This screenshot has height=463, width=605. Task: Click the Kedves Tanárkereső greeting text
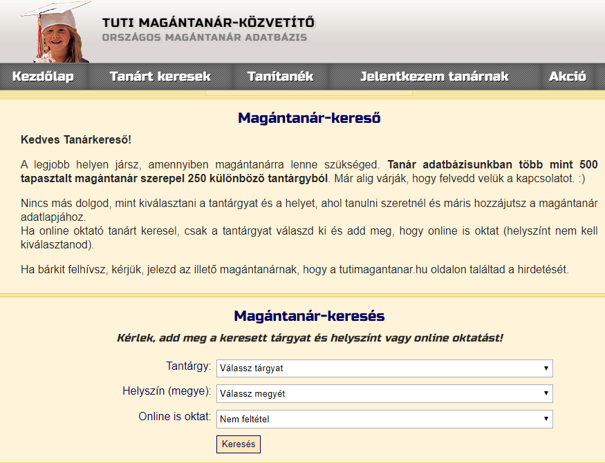tap(76, 140)
